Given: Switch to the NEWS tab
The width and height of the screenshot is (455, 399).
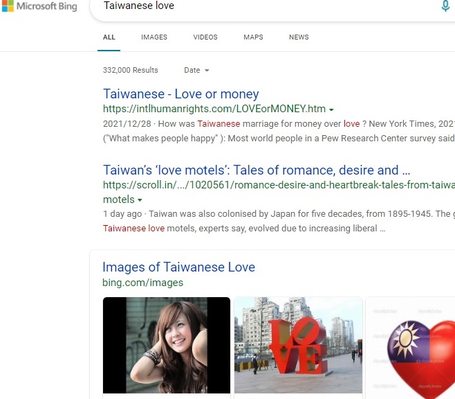Looking at the screenshot, I should tap(299, 37).
